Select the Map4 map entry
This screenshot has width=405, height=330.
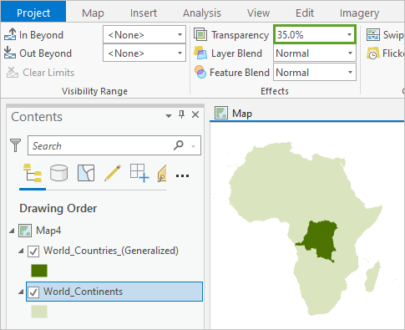tap(48, 231)
